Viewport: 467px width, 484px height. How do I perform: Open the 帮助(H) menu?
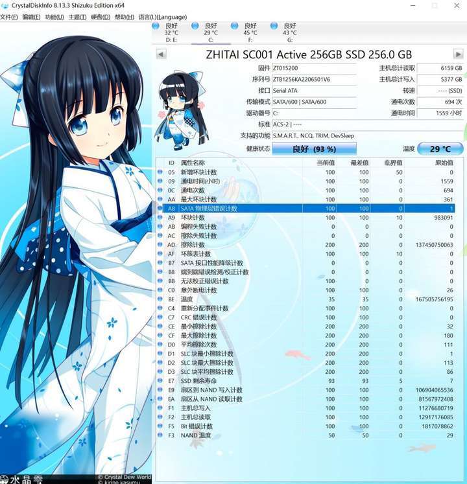125,17
